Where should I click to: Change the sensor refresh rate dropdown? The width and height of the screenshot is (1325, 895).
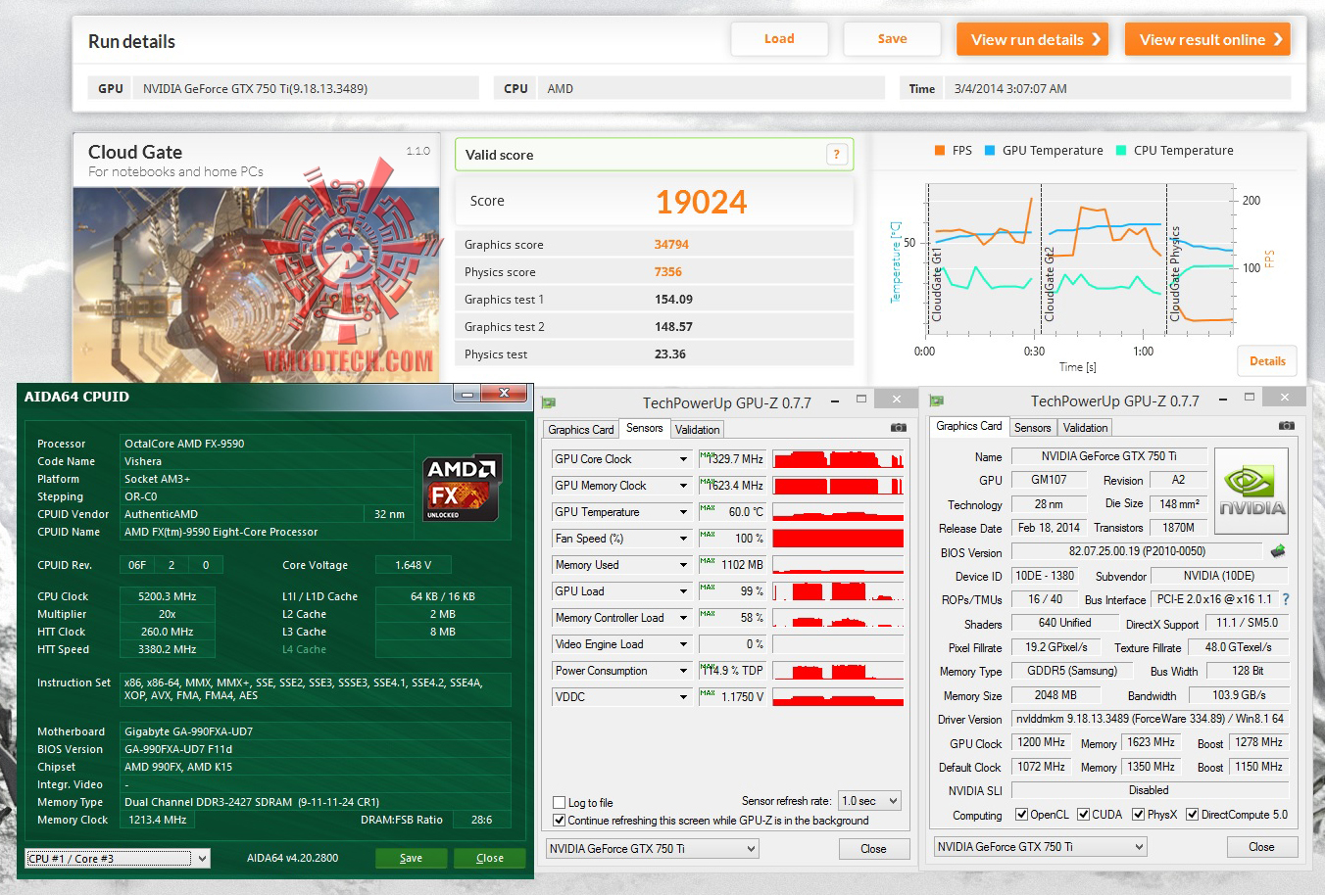[870, 801]
